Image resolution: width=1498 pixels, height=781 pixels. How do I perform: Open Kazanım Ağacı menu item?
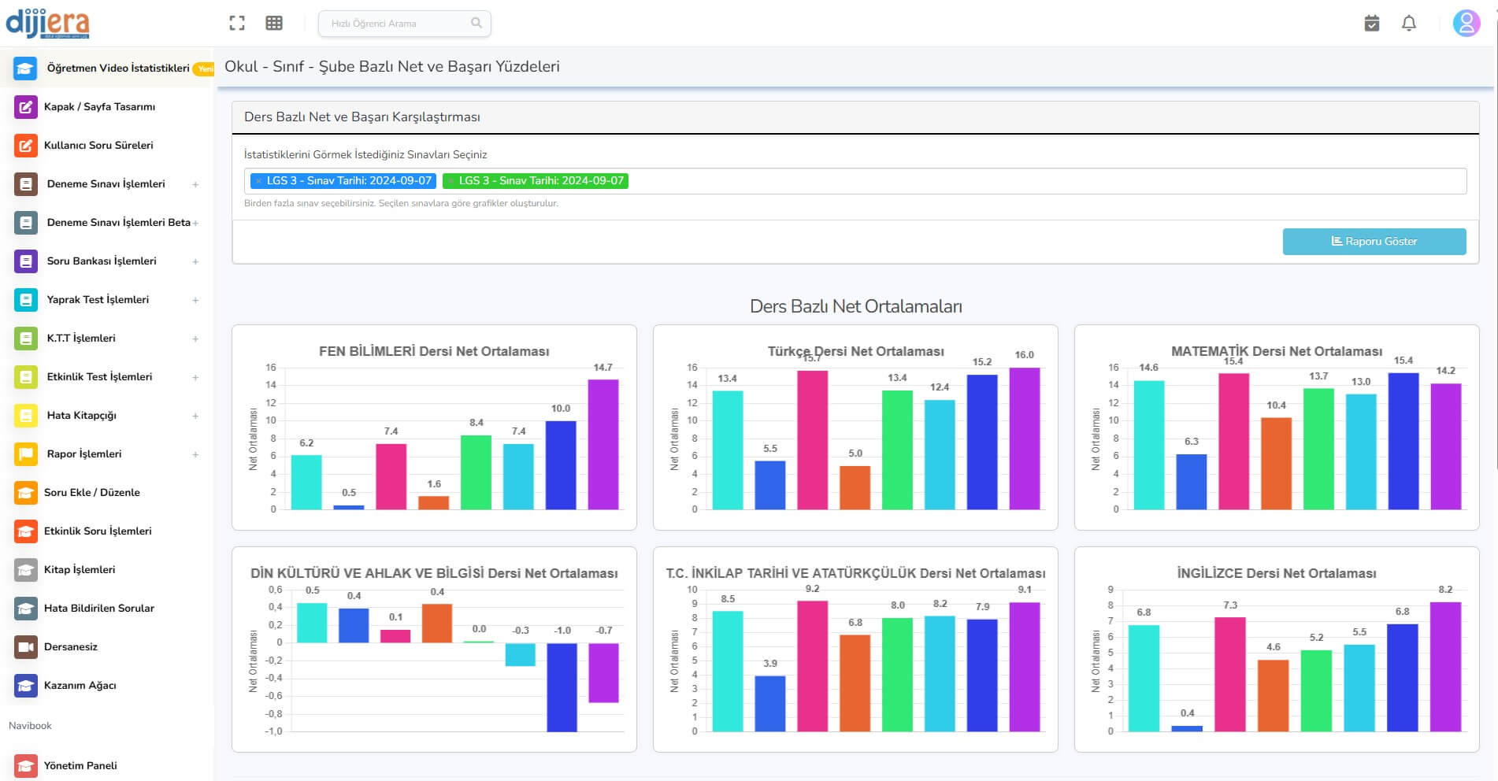[x=80, y=686]
